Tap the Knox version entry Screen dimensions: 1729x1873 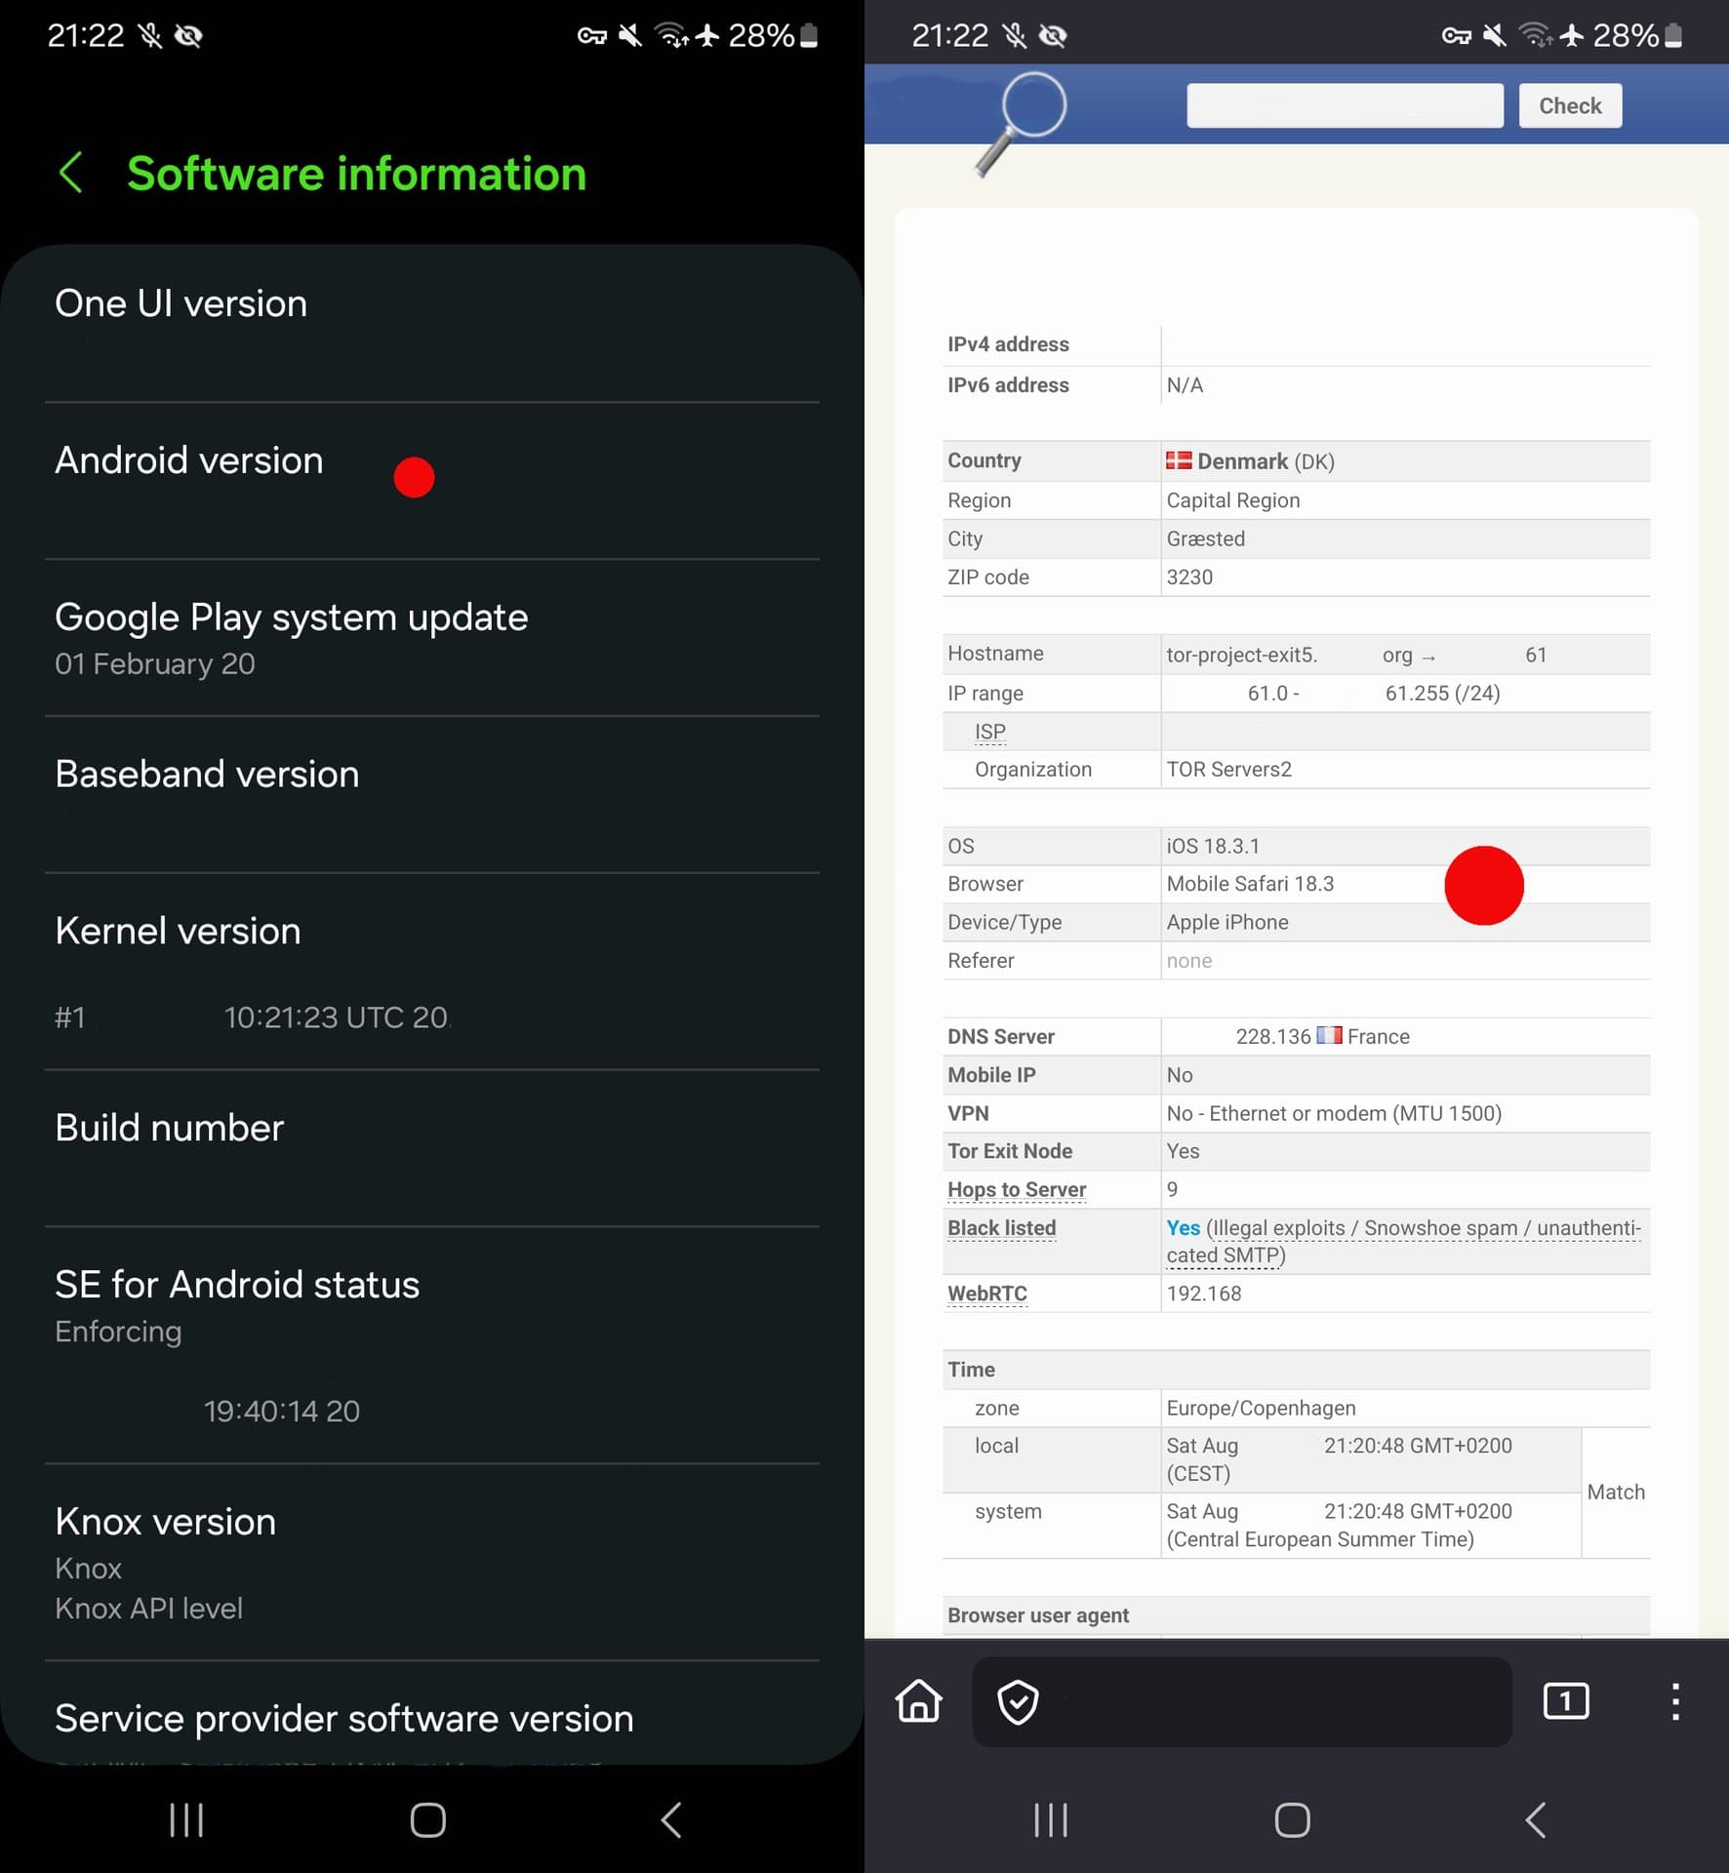(431, 1562)
